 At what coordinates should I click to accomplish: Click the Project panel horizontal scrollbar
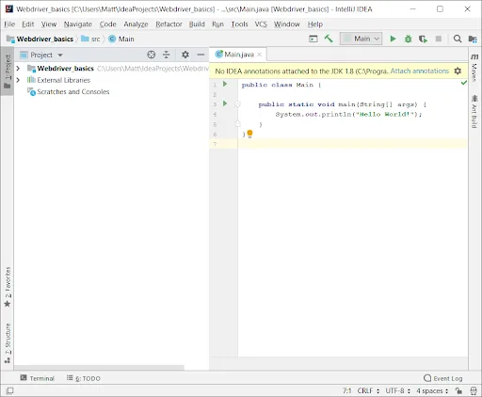coord(99,367)
